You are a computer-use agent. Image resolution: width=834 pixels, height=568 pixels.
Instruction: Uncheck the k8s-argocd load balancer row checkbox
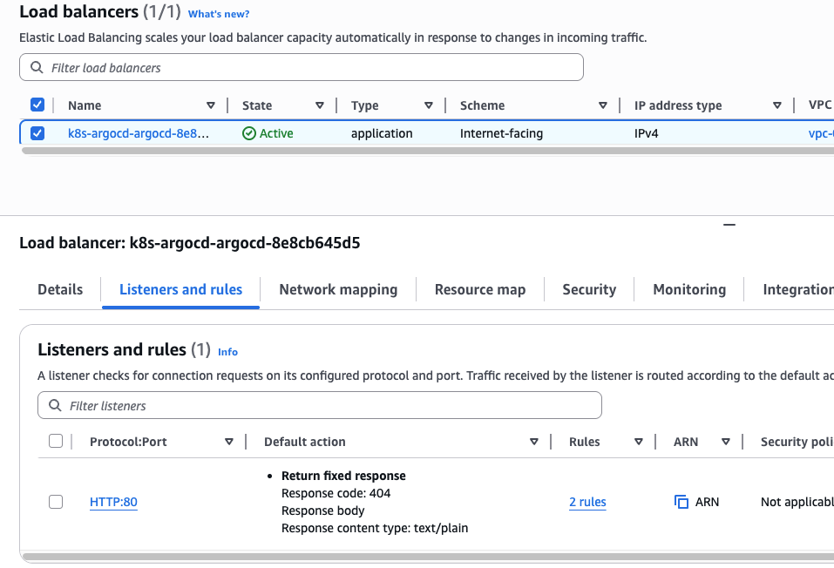[37, 133]
